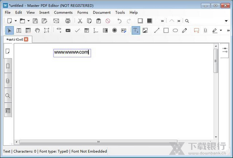
Task: Select the Add Text tool
Action: point(136,30)
